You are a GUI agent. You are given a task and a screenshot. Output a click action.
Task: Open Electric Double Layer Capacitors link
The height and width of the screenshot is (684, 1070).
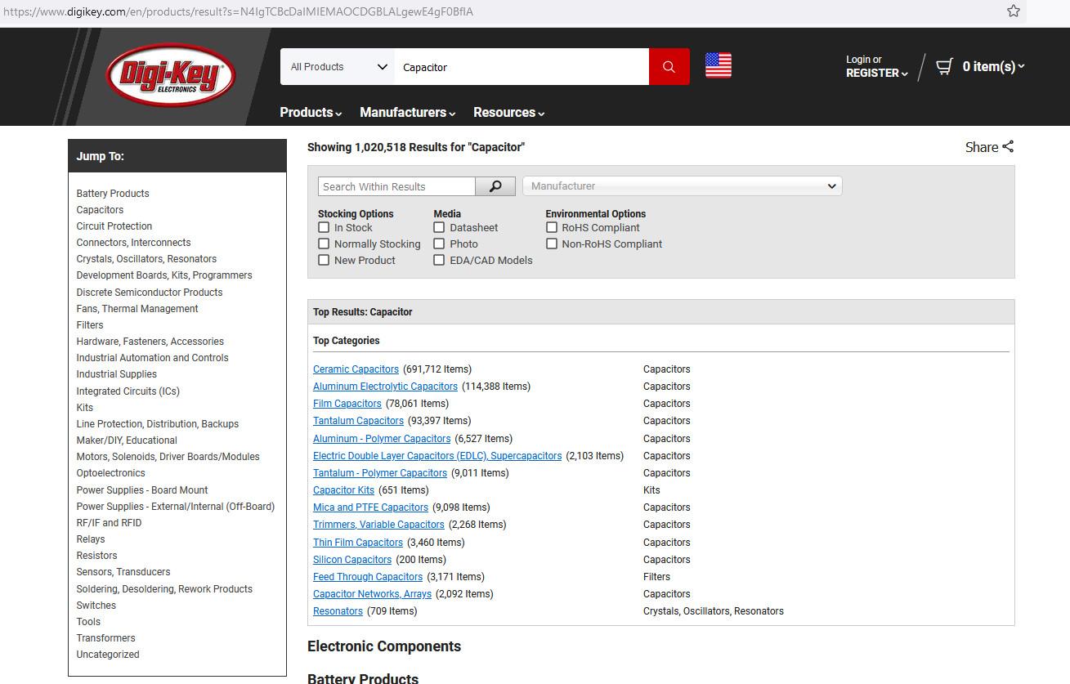[437, 456]
